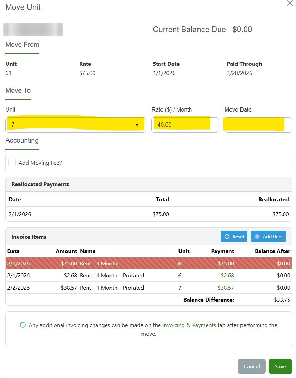Click the Current Balance Due $0.00 amount
The image size is (296, 378).
242,30
